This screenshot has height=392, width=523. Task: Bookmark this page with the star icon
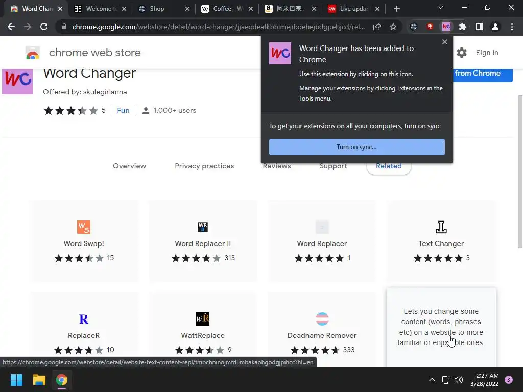(393, 27)
